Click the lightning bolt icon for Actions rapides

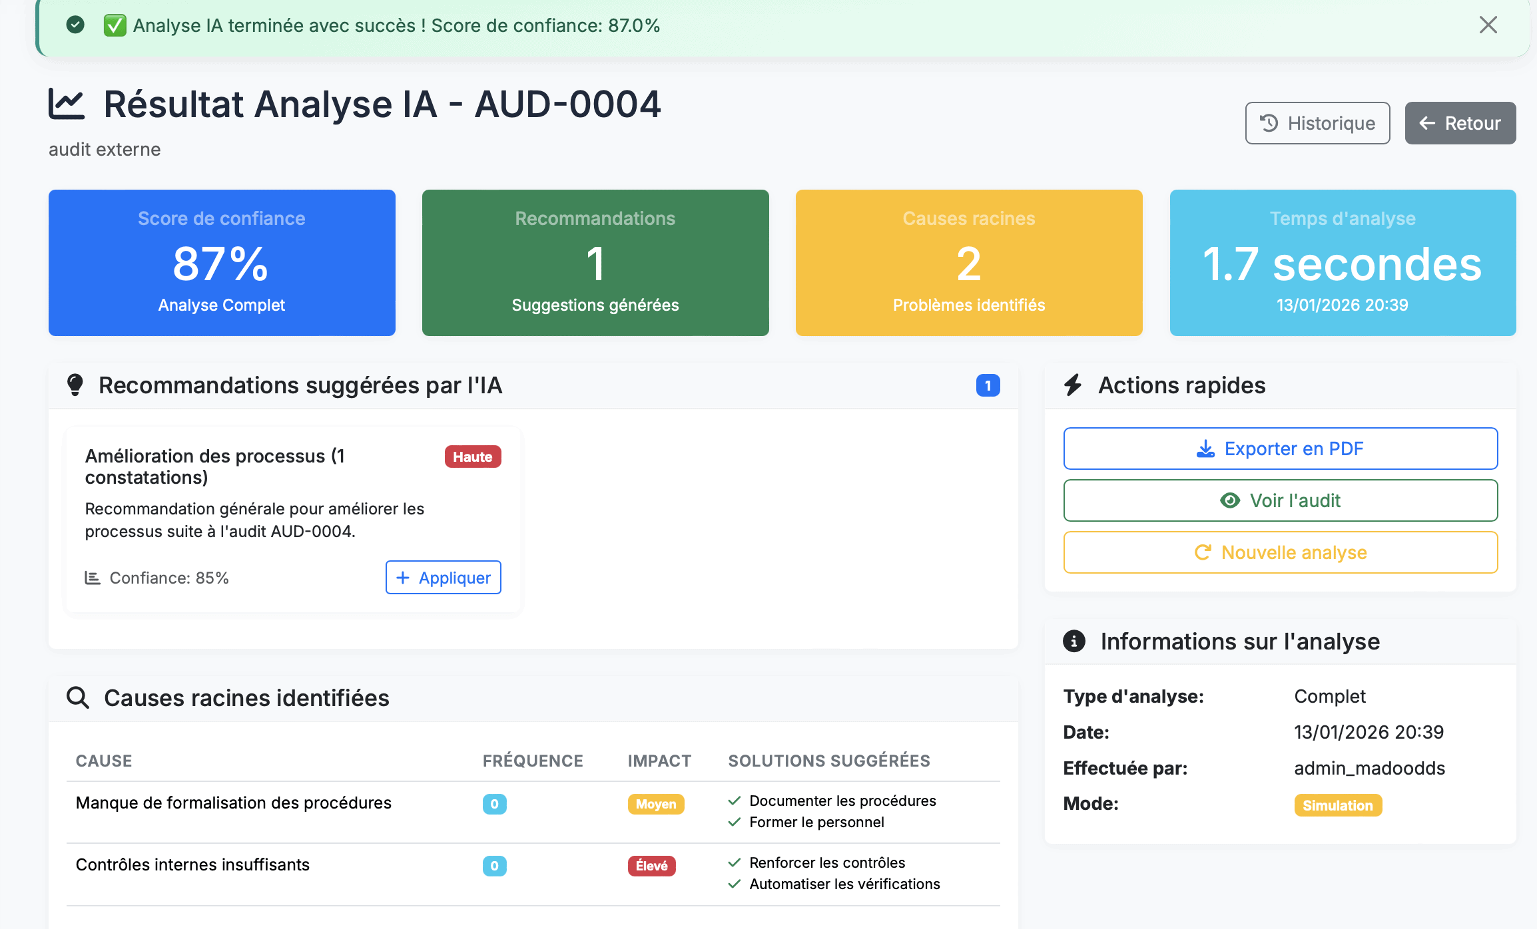[x=1074, y=385]
